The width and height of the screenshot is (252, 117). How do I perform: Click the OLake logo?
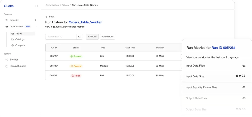[9, 6]
